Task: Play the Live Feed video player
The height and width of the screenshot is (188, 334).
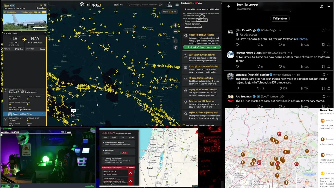Action: click(2, 186)
